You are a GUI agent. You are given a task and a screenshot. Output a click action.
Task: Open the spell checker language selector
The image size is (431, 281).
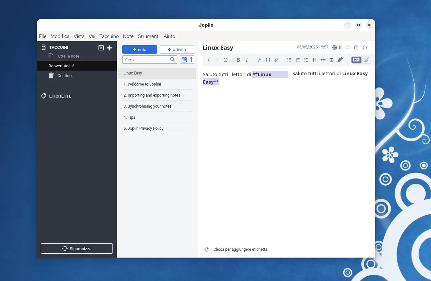pos(337,47)
